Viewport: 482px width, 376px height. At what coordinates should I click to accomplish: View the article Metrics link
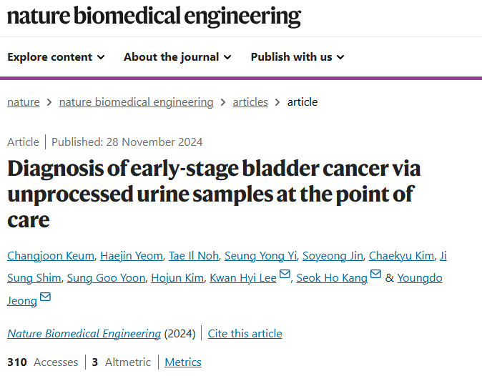pos(183,362)
